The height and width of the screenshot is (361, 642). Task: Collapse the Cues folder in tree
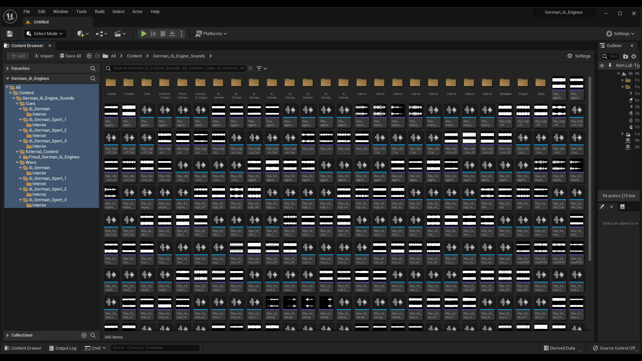click(17, 104)
